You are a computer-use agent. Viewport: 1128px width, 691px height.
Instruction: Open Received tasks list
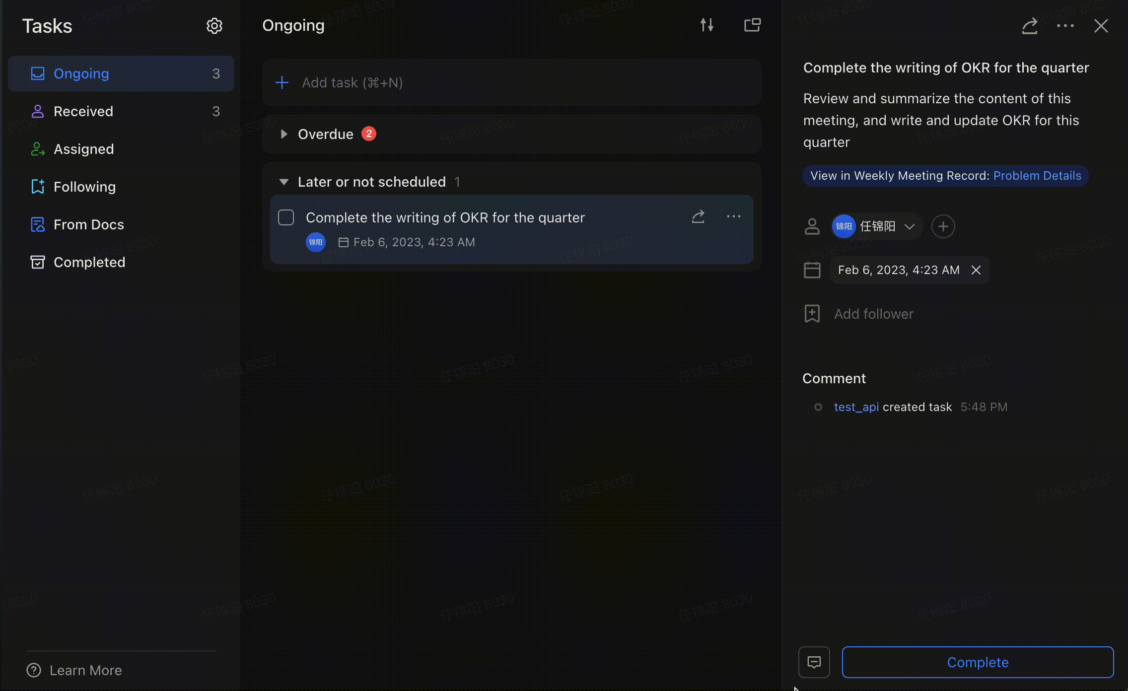pyautogui.click(x=121, y=111)
